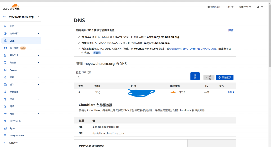Click the alan.ns.cloudflare.com nameserver value

pos(106,127)
